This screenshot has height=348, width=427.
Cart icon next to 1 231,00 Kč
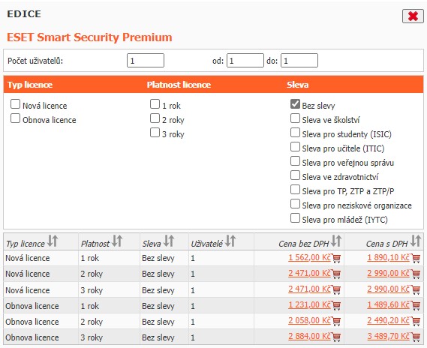tap(337, 305)
